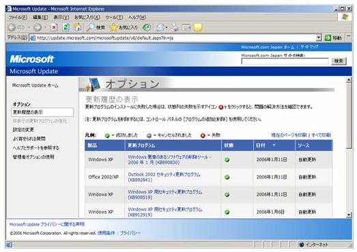Viewport: 357px width, 252px height.
Task: Click page scrollbar up arrow
Action: (349, 80)
